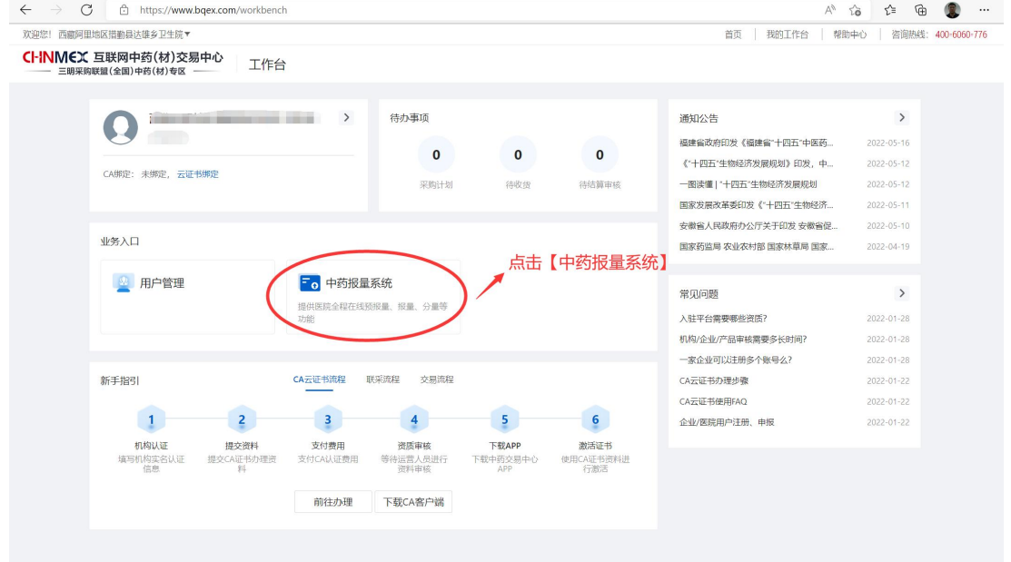Open read aloud icon in address bar

coord(830,10)
